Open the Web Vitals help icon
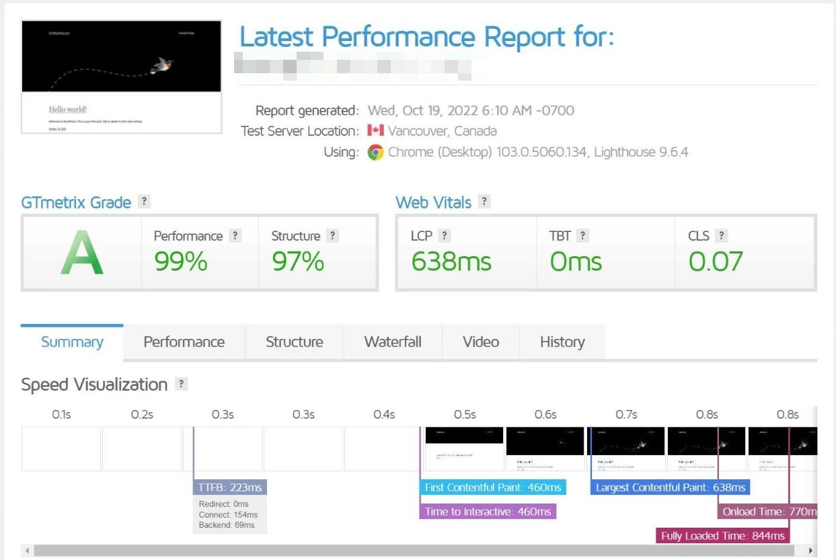This screenshot has height=560, width=836. click(484, 202)
